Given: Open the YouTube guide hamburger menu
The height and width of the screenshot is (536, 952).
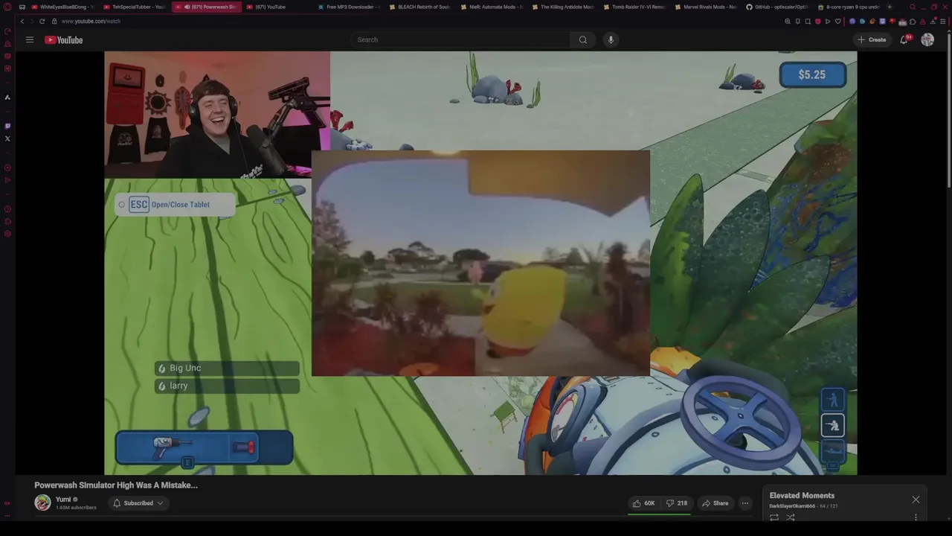Looking at the screenshot, I should 30,39.
